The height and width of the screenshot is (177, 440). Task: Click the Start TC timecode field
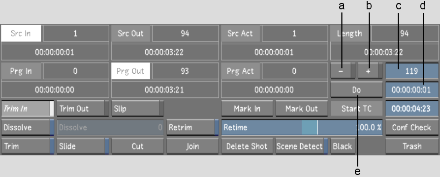412,109
